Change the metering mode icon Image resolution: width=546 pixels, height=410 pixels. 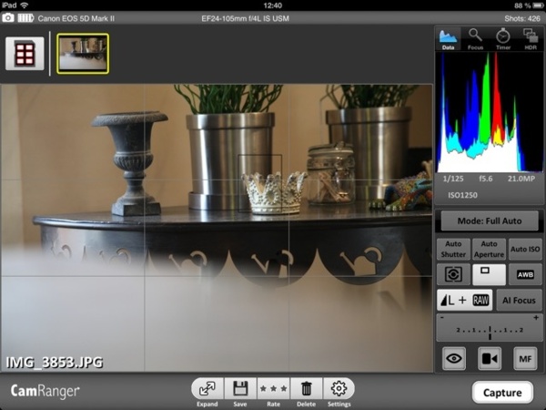pyautogui.click(x=453, y=274)
